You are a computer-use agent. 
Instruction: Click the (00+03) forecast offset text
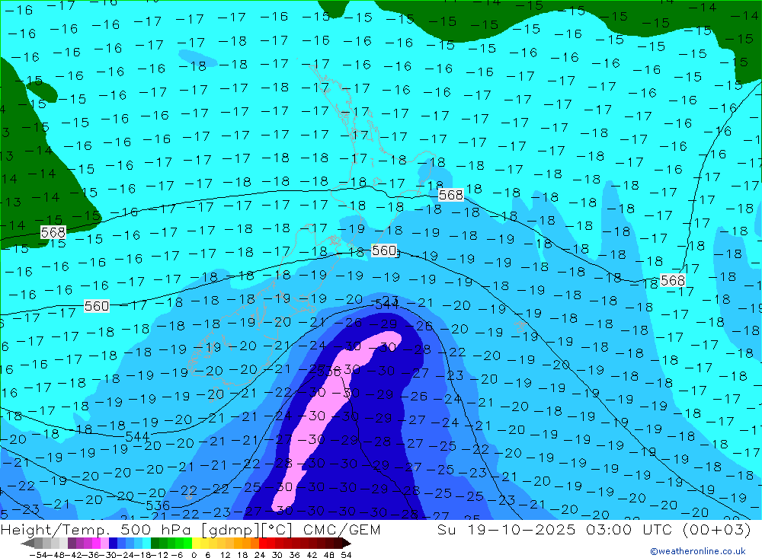pos(717,529)
